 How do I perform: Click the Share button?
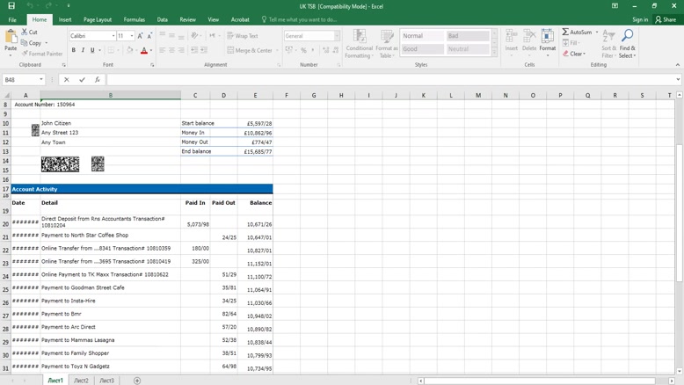coord(666,19)
